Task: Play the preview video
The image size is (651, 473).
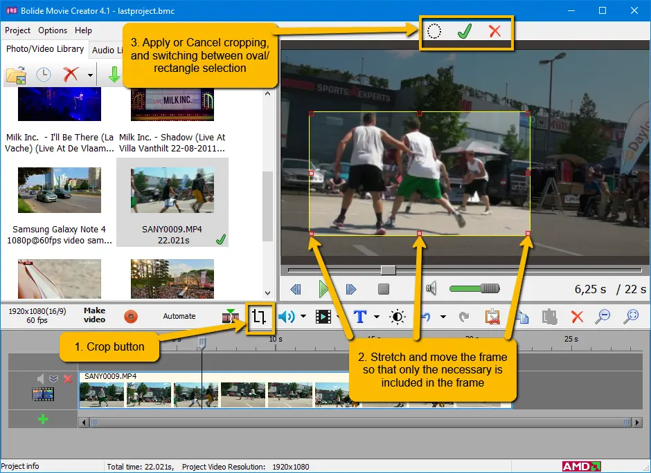Action: pos(323,289)
